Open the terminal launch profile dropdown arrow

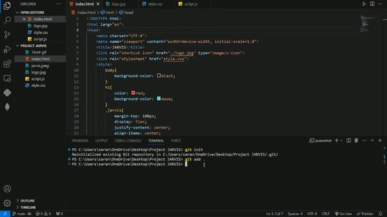(x=342, y=140)
